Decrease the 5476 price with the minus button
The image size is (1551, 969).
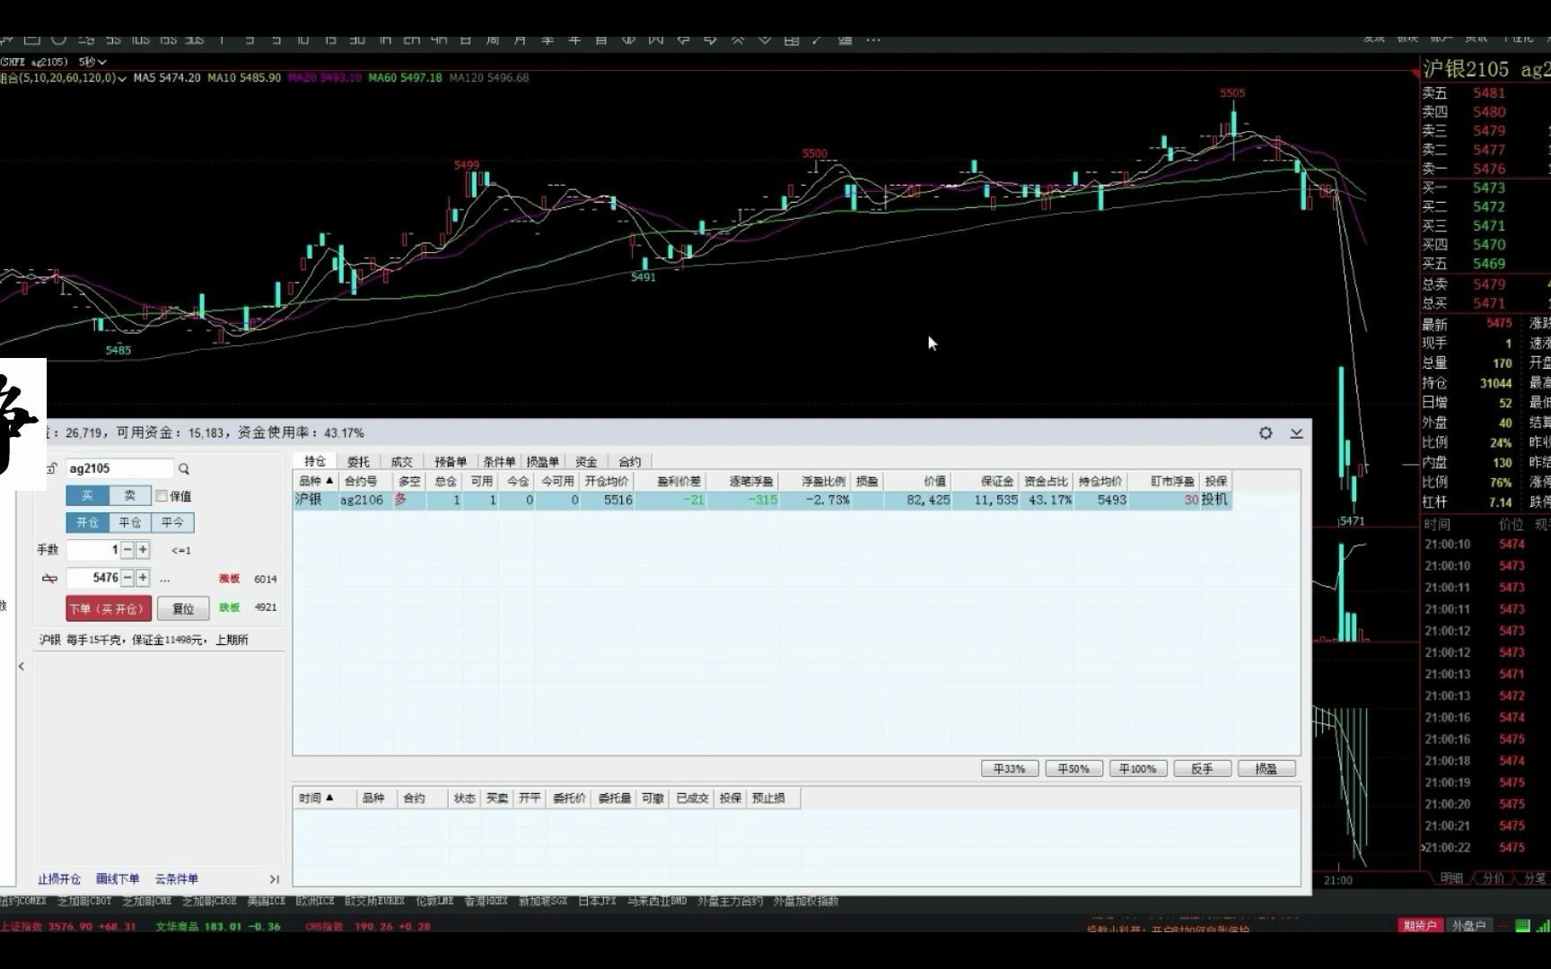point(127,578)
